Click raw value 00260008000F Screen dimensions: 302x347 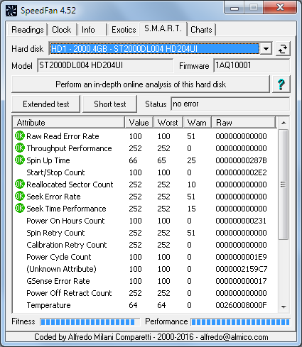[x=241, y=305]
